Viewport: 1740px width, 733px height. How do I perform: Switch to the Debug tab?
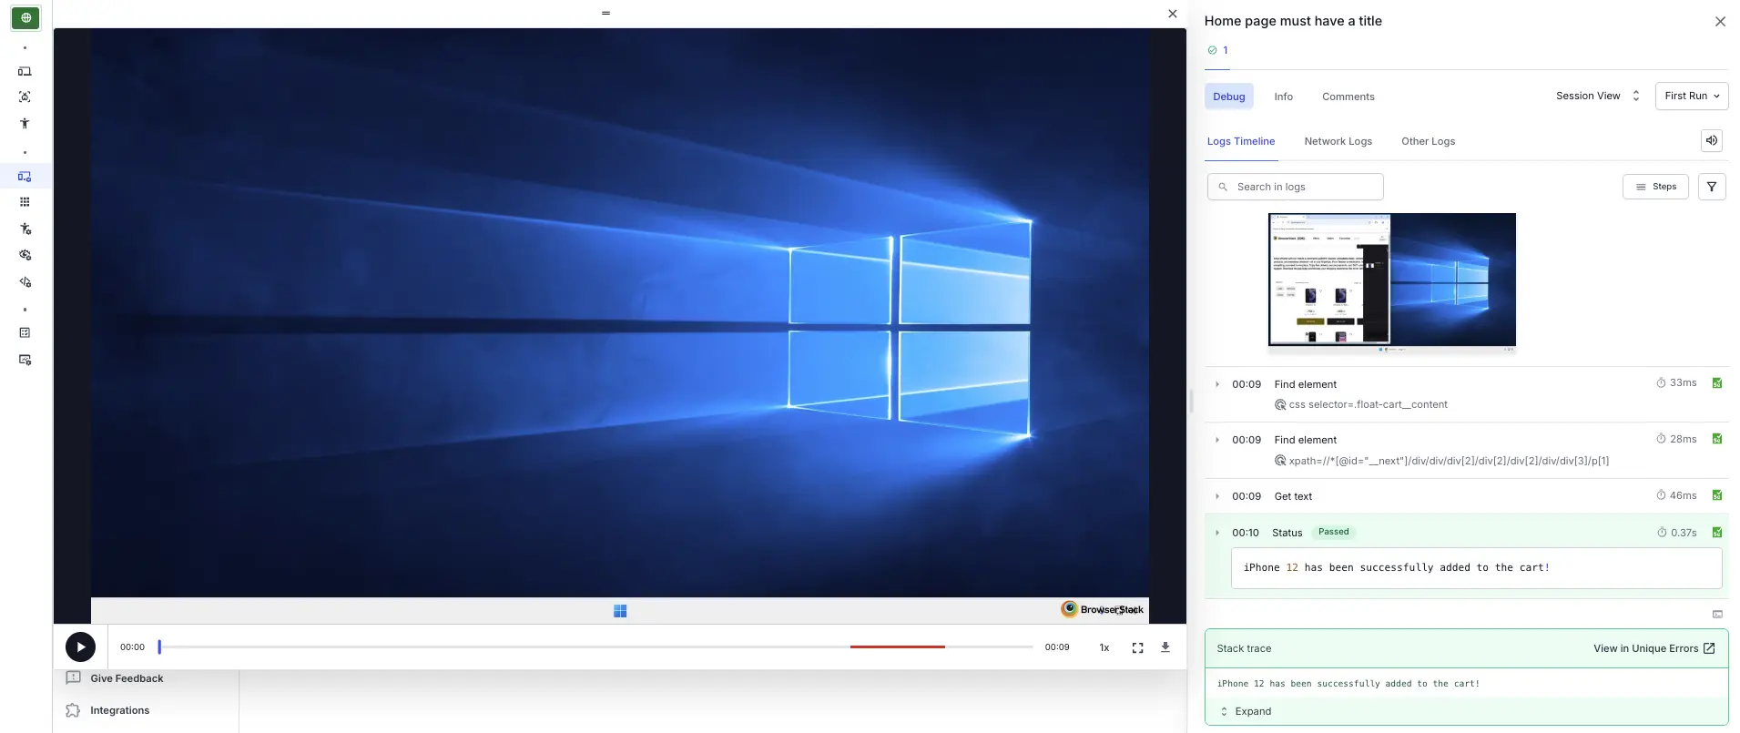[x=1228, y=97]
